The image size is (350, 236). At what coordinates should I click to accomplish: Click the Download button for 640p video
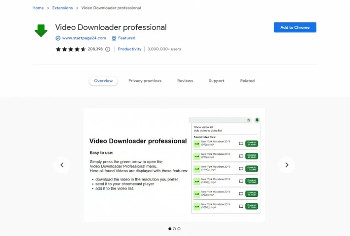pyautogui.click(x=252, y=144)
